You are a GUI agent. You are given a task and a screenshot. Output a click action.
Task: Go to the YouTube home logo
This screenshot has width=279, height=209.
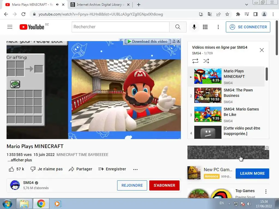click(x=32, y=27)
